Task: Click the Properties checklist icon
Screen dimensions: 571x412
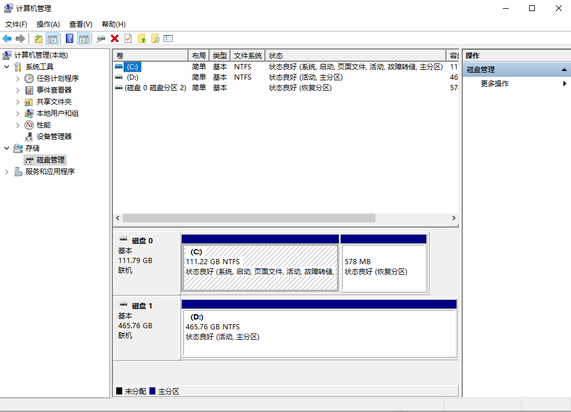Action: coord(168,38)
